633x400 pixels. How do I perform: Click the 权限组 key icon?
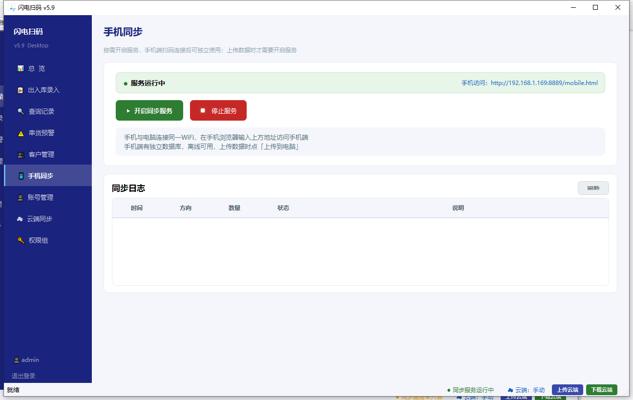click(21, 241)
